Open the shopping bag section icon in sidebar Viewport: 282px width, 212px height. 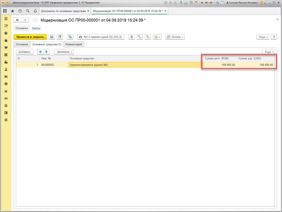coord(6,40)
